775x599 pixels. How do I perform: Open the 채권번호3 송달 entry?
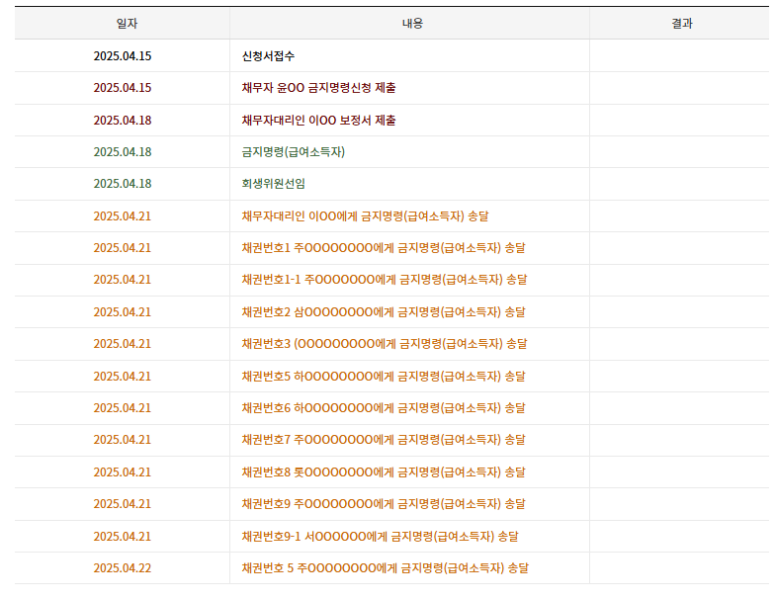(384, 344)
